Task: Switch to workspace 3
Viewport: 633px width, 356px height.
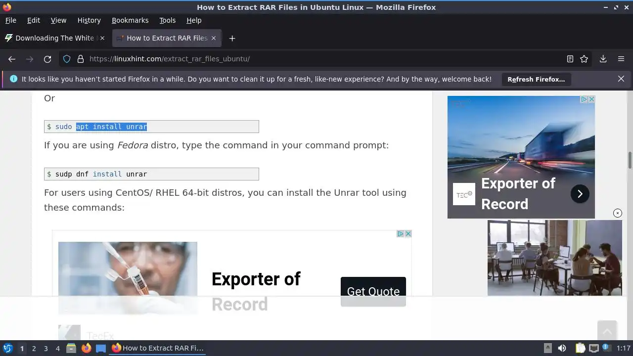Action: (46, 349)
